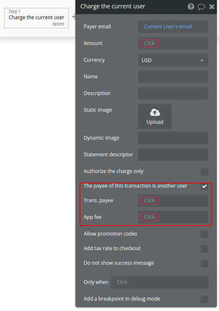Toggle the Add a breakpoint in debug mode checkbox
Viewport: 219px width, 311px height.
pyautogui.click(x=204, y=299)
